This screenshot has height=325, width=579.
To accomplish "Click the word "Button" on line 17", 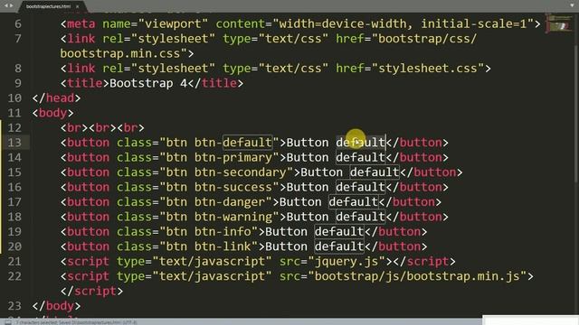I will coord(300,202).
